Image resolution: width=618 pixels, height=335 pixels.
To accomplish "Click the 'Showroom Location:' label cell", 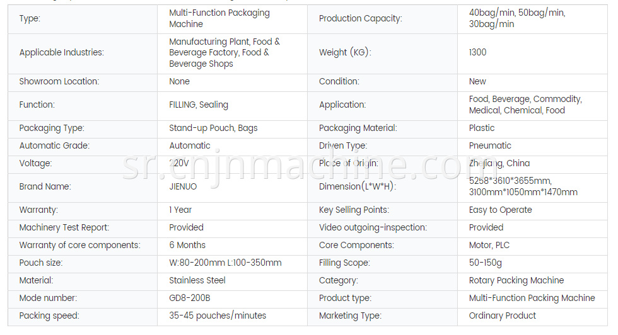I will click(83, 82).
